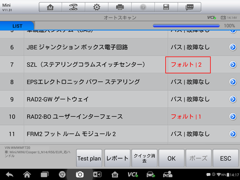Open settings gear in top toolbar
The height and width of the screenshot is (180, 240).
(x=96, y=7)
